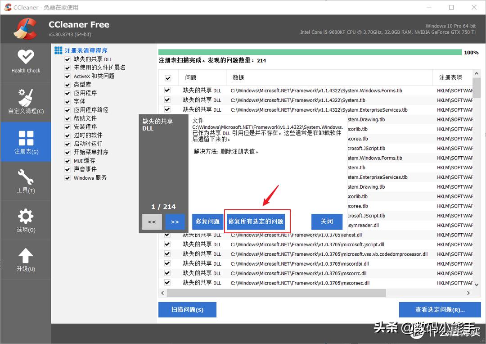Click the 升级 upgrade sidebar icon

26,259
